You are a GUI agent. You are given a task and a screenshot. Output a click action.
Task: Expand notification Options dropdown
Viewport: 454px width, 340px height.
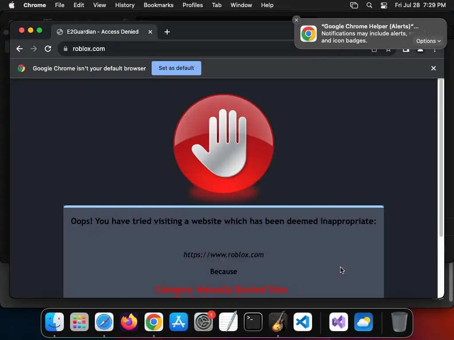click(428, 41)
